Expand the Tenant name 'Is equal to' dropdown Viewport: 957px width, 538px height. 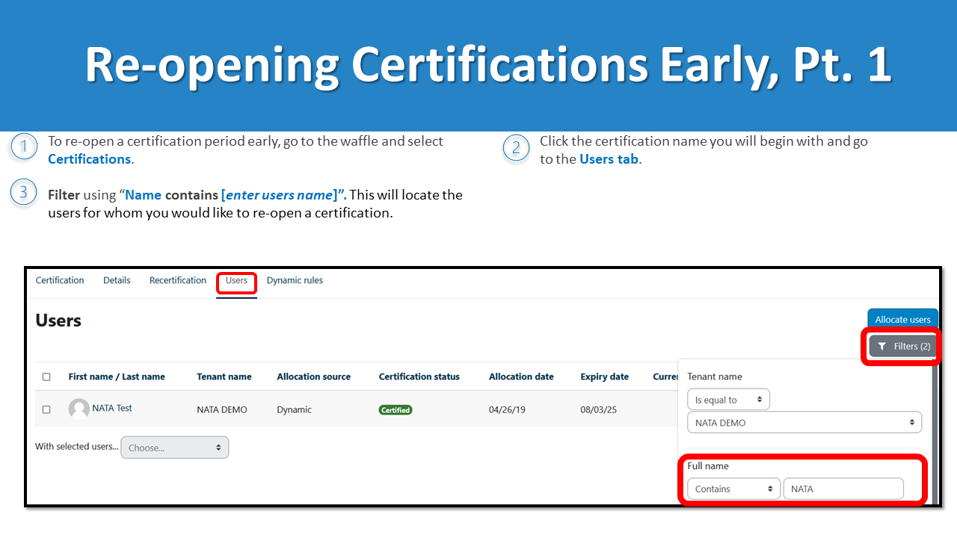(728, 400)
